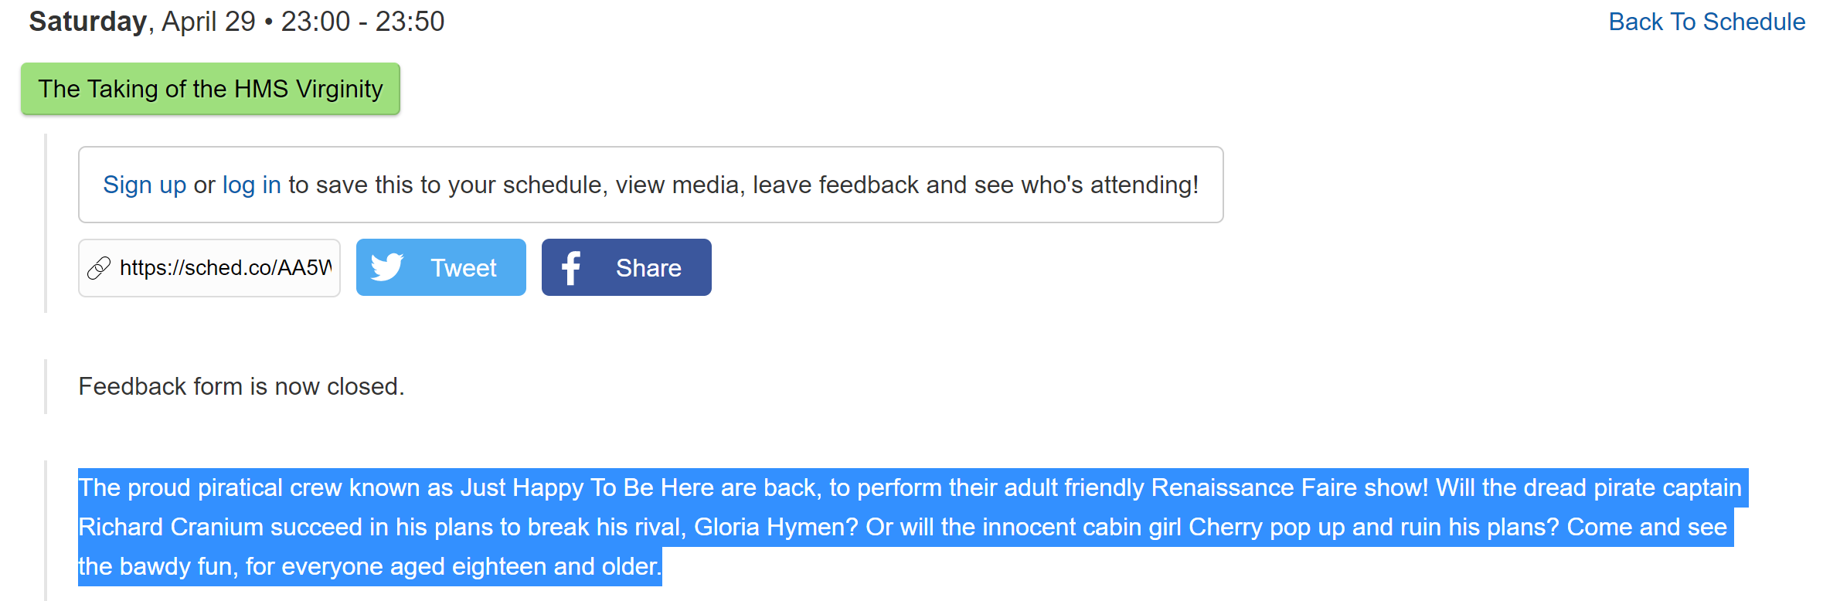Screen dimensions: 1823x601
Task: Click the chain link icon beside URL
Action: pyautogui.click(x=99, y=268)
